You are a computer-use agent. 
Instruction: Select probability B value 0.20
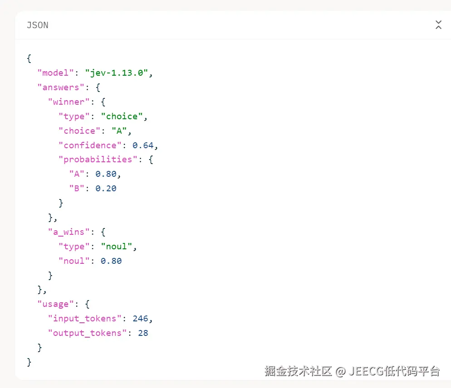tap(106, 189)
